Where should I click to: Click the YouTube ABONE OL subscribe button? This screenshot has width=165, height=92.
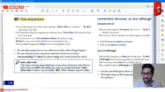click(14, 7)
